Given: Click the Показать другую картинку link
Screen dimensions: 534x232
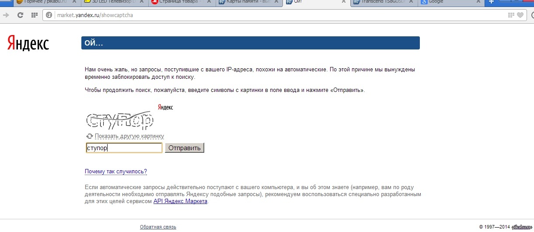Looking at the screenshot, I should 129,136.
